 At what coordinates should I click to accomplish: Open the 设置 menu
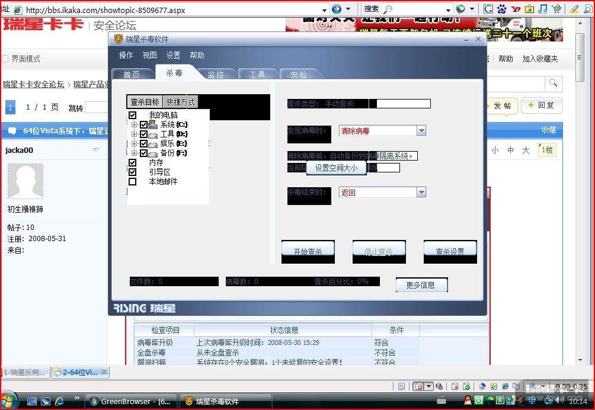173,55
